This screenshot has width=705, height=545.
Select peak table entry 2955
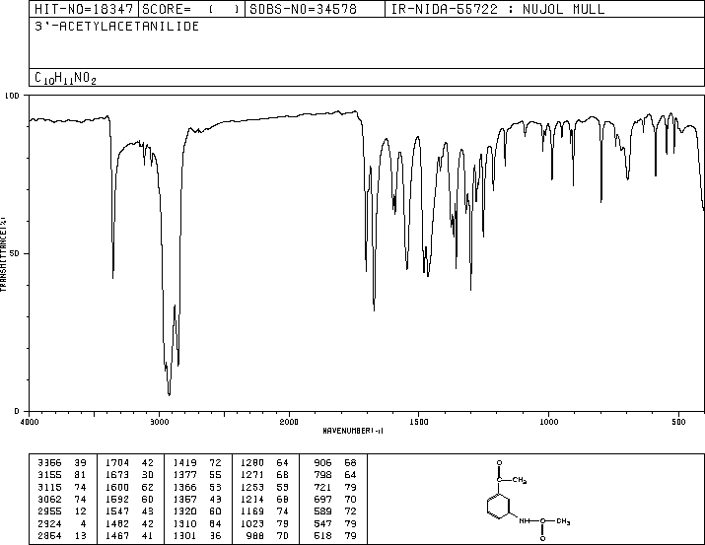(x=62, y=511)
